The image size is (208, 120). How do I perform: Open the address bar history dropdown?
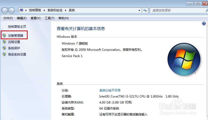point(139,10)
